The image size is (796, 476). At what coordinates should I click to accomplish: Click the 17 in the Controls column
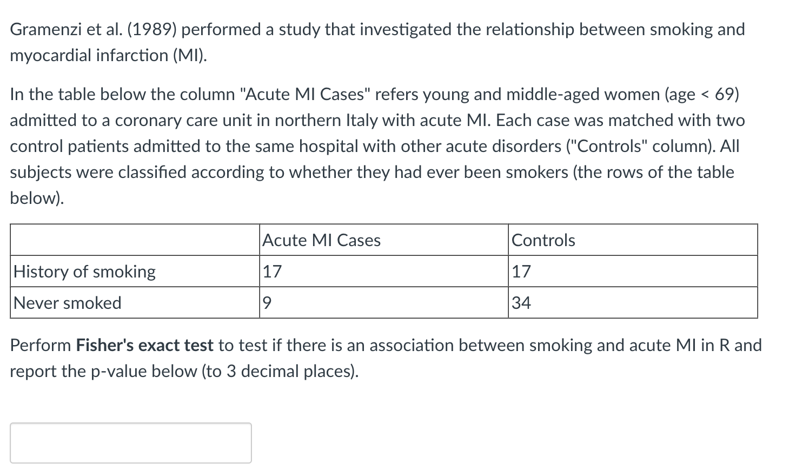click(521, 272)
